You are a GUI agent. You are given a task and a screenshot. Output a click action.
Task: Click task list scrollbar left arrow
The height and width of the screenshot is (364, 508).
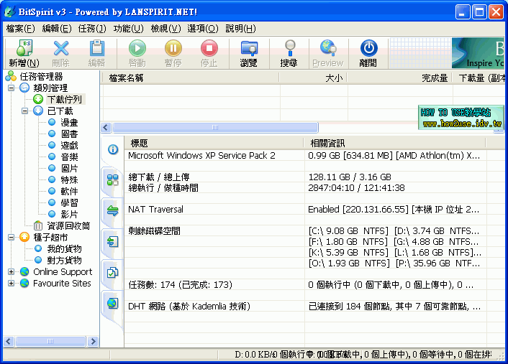[106, 127]
